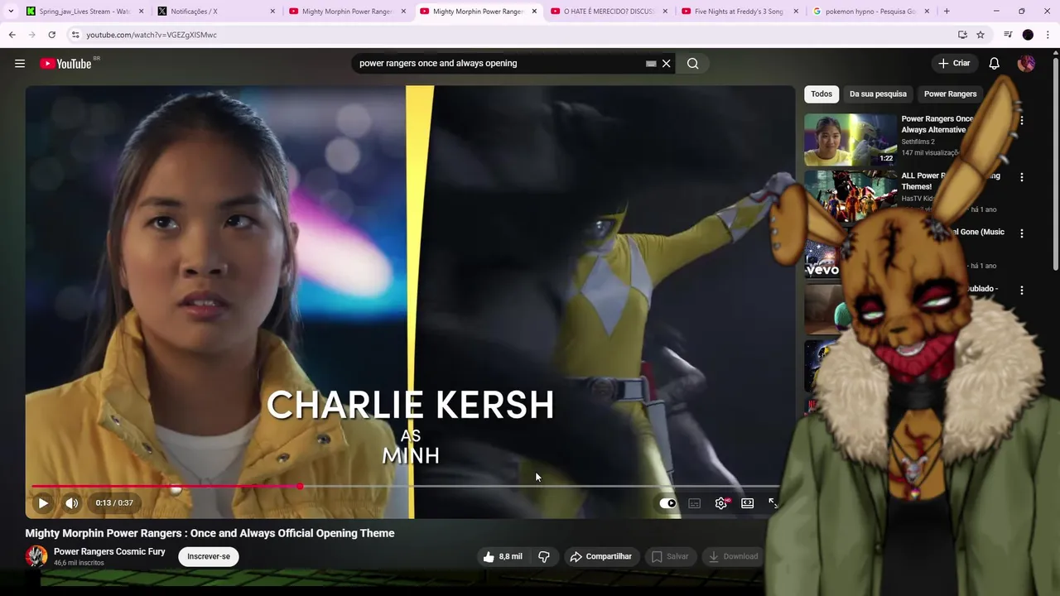Switch to Notificações / X browser tab
1060x596 pixels.
point(217,12)
